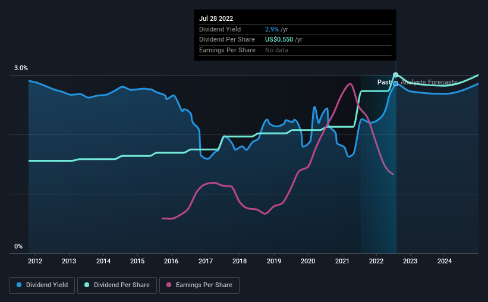This screenshot has width=488, height=302.
Task: Click the US$0.550 dividend per share value
Action: (x=279, y=40)
